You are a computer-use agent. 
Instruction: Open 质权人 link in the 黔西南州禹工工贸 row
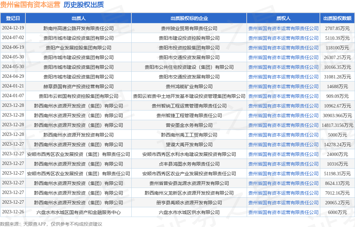283,135
